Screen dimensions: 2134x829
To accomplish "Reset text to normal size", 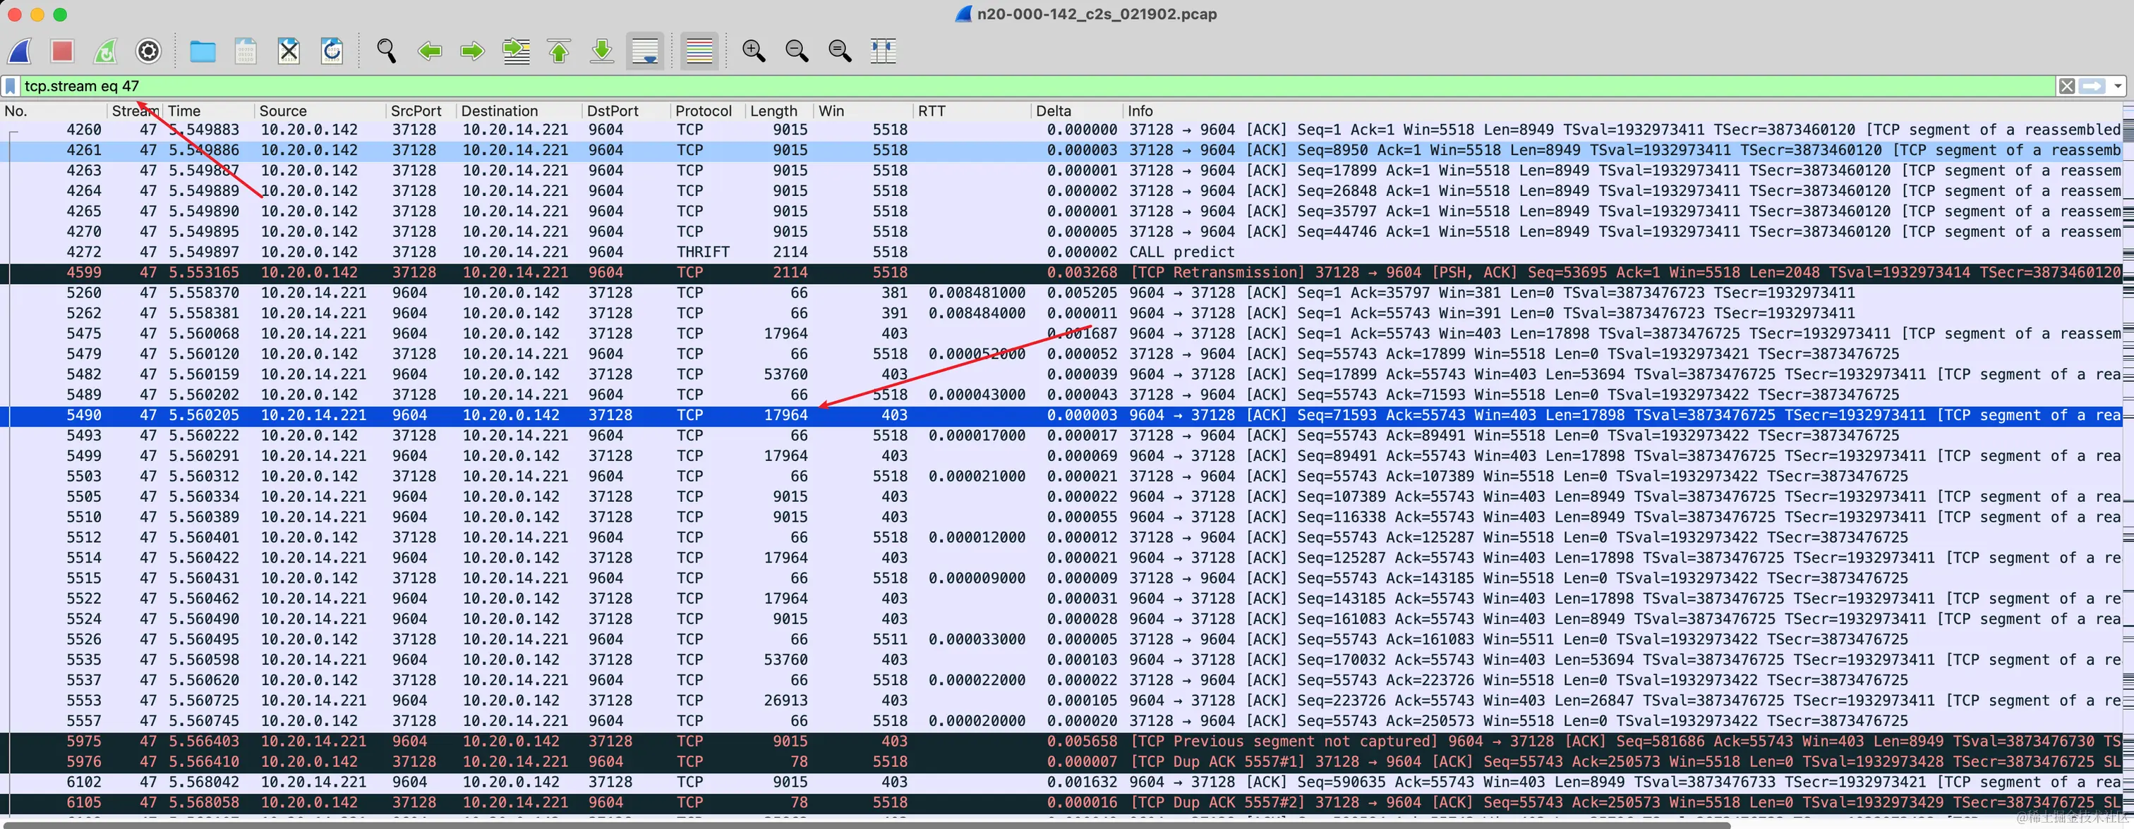I will (x=840, y=51).
